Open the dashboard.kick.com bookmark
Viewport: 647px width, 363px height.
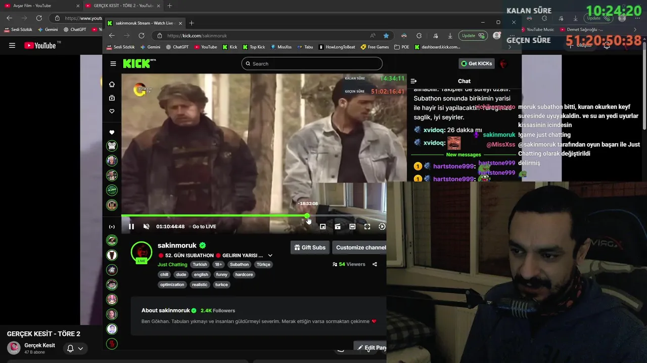(x=437, y=47)
